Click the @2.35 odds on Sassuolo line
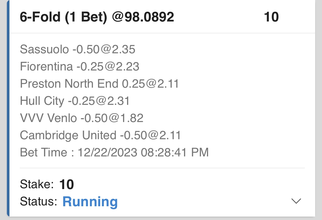Viewport: 322px width, 220px height. [x=119, y=50]
